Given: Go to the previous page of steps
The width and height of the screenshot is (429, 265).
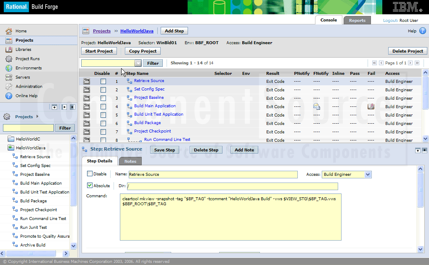Looking at the screenshot, I should (381, 63).
